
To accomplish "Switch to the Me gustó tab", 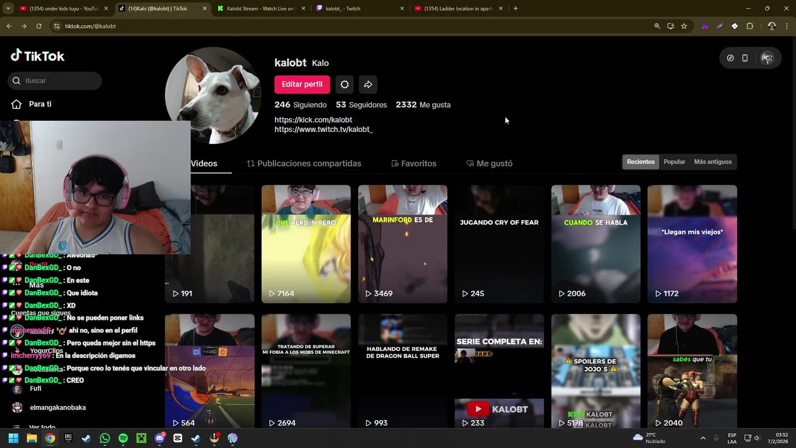I will tap(489, 163).
